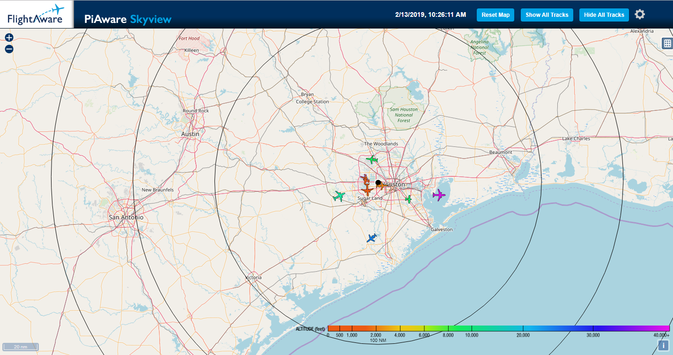Select the green aircraft near The Woodlands

coord(372,160)
